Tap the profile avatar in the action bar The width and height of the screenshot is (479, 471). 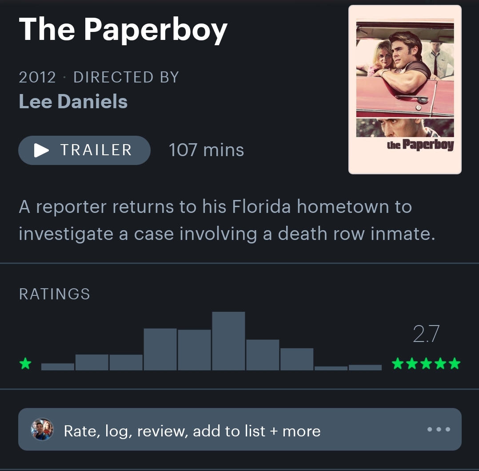pyautogui.click(x=42, y=429)
